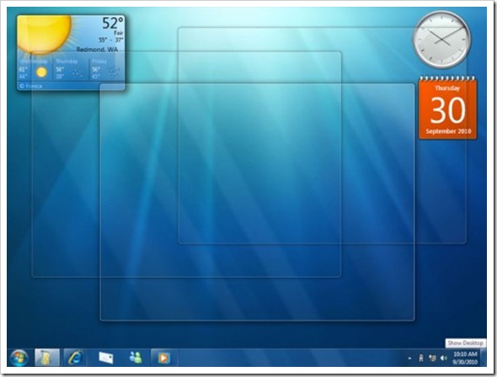
Task: Open the Foreca link in weather gadget
Action: (30, 86)
